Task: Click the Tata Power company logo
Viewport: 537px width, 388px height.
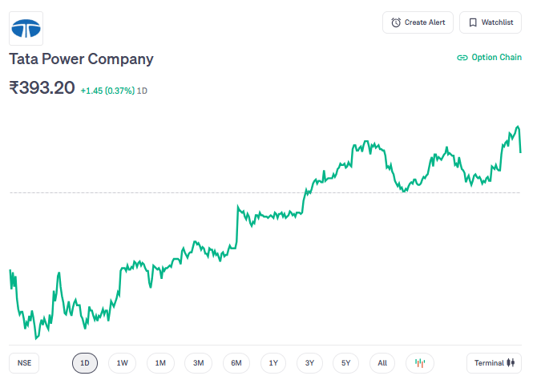Action: 26,28
